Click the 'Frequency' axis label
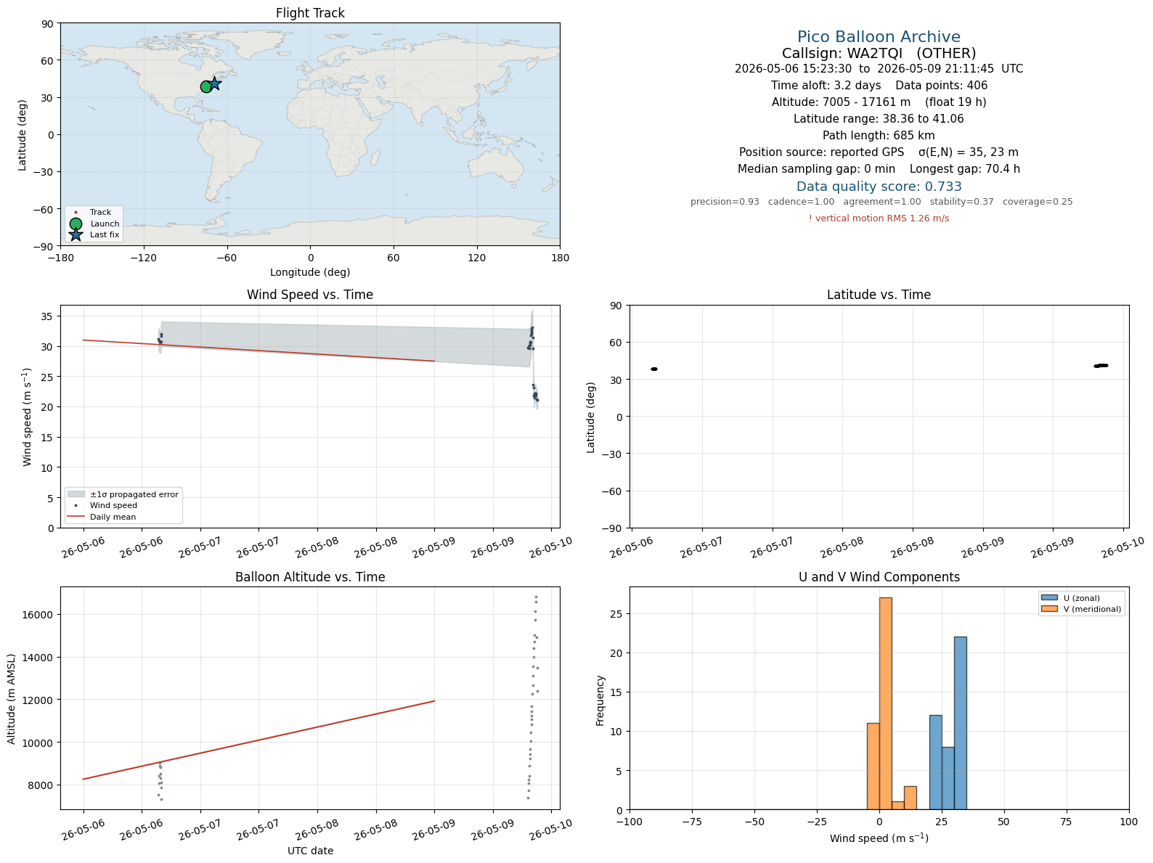The image size is (1153, 863). 600,700
